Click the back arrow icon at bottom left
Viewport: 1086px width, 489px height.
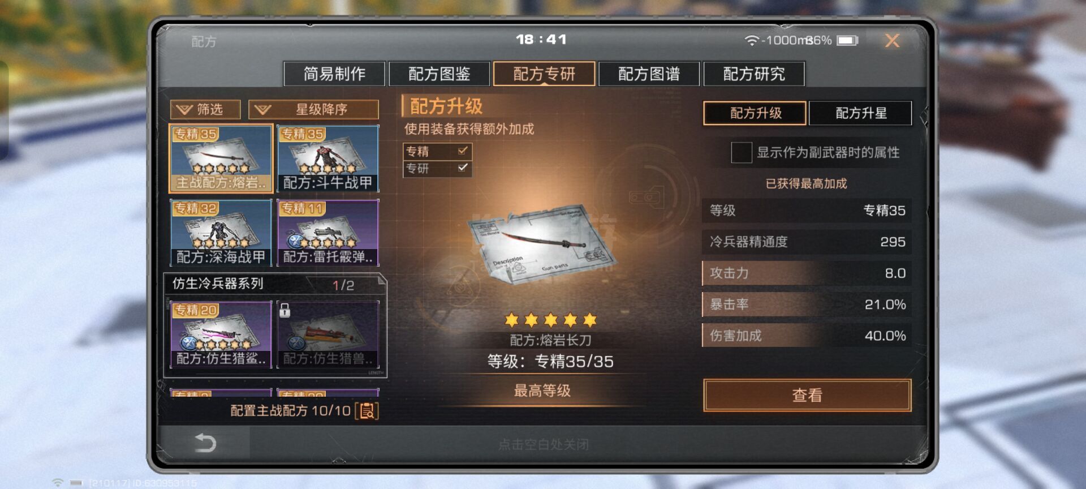point(205,443)
